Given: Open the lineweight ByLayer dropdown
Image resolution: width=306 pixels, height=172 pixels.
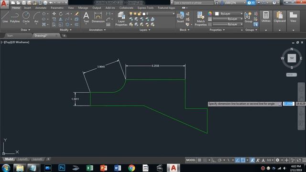Looking at the screenshot, I should (228, 19).
